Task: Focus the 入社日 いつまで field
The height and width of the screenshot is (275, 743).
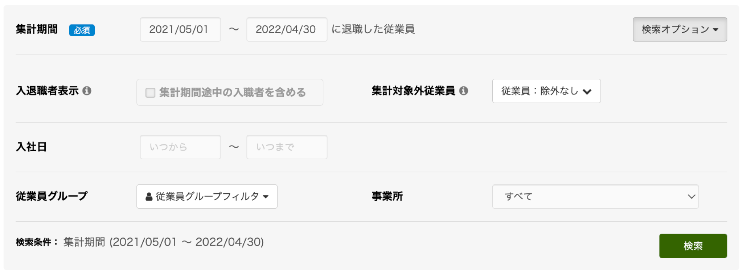Action: coord(287,147)
